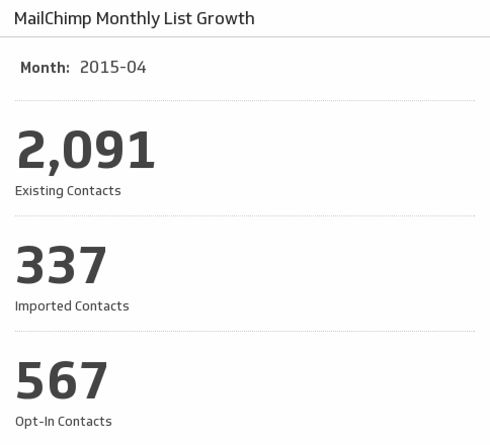Click the solid line under the widget title
The height and width of the screenshot is (445, 490).
pos(245,37)
